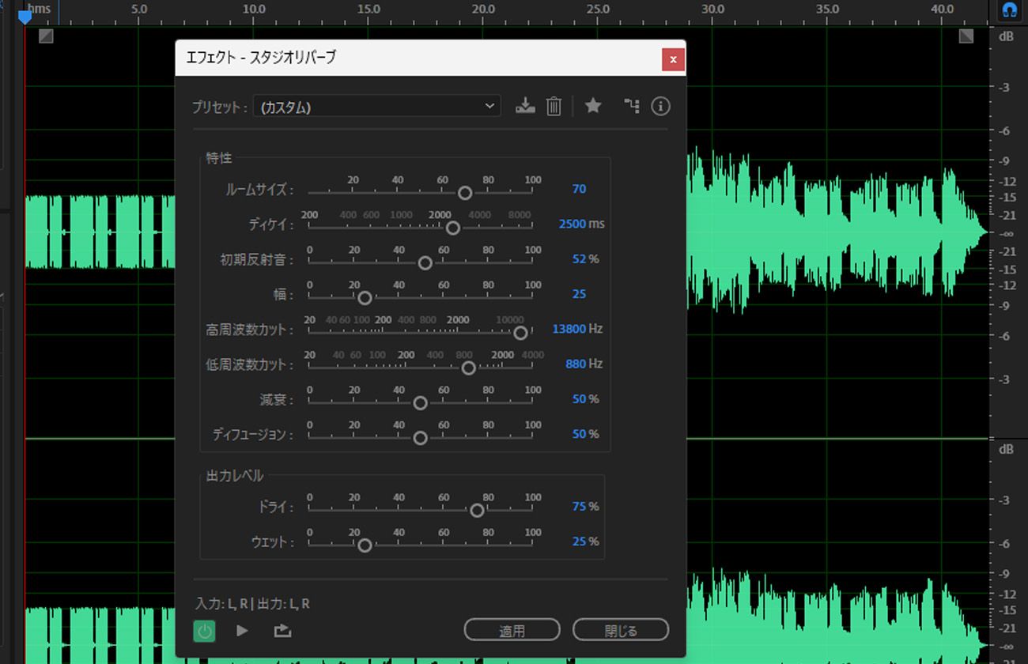1028x664 pixels.
Task: Click the timeline ruler near 20 seconds
Action: click(x=483, y=9)
